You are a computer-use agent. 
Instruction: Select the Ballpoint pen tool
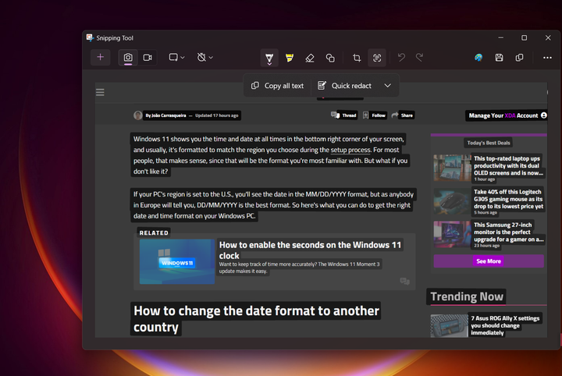[269, 58]
